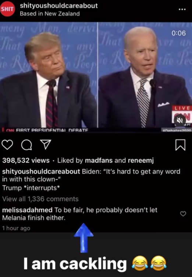Open madfans profile from likes
The width and height of the screenshot is (192, 277).
click(99, 160)
